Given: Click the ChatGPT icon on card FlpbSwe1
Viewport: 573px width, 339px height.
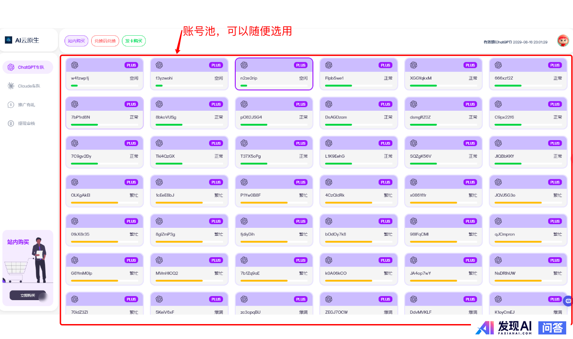Looking at the screenshot, I should coord(329,65).
